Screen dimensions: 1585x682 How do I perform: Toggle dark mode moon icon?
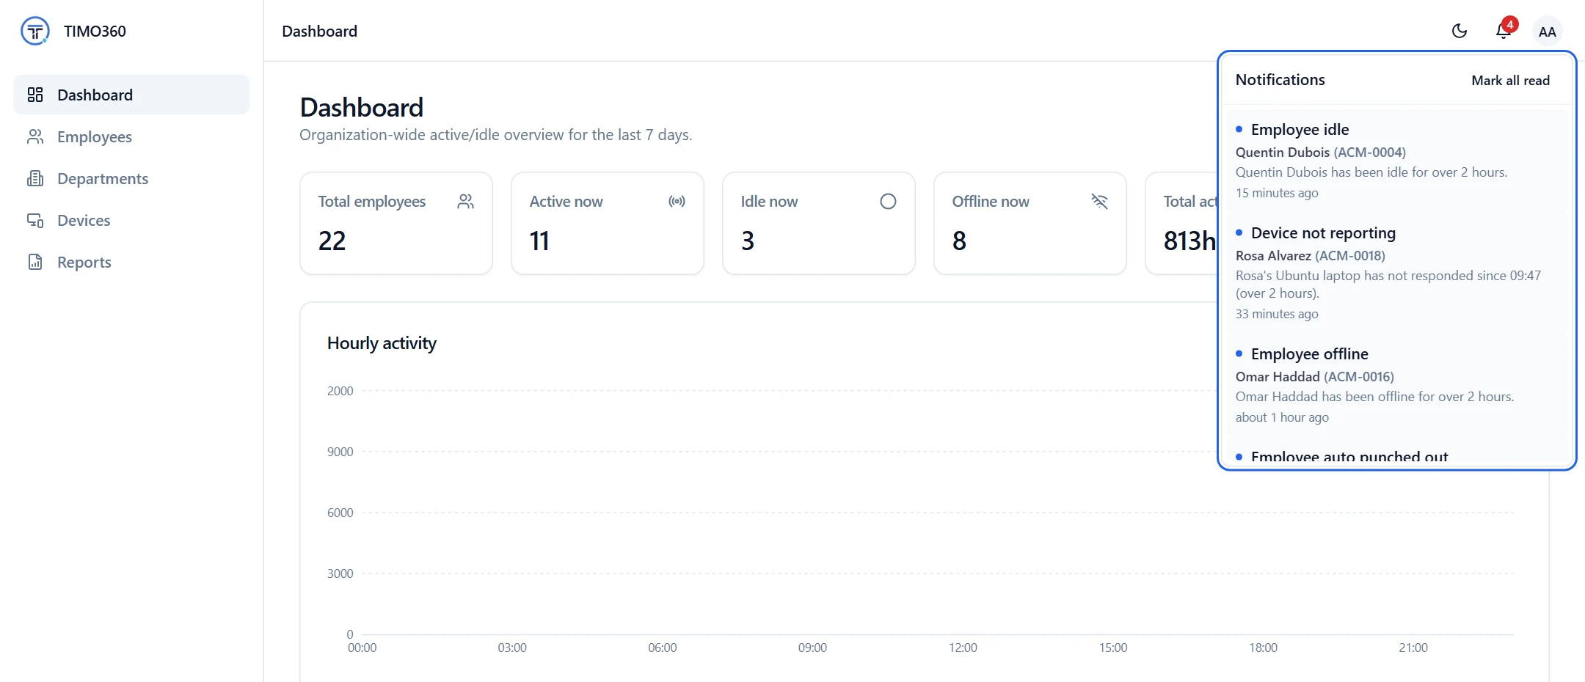[1460, 31]
